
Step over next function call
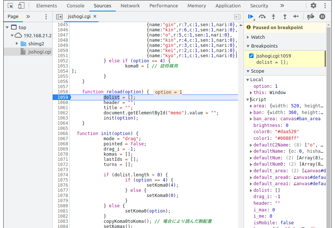point(262,17)
